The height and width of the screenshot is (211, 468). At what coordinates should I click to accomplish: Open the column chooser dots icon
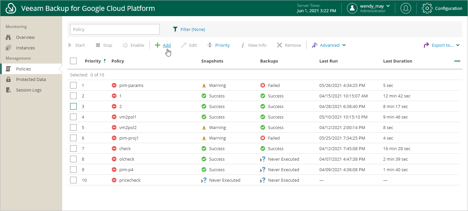(457, 61)
